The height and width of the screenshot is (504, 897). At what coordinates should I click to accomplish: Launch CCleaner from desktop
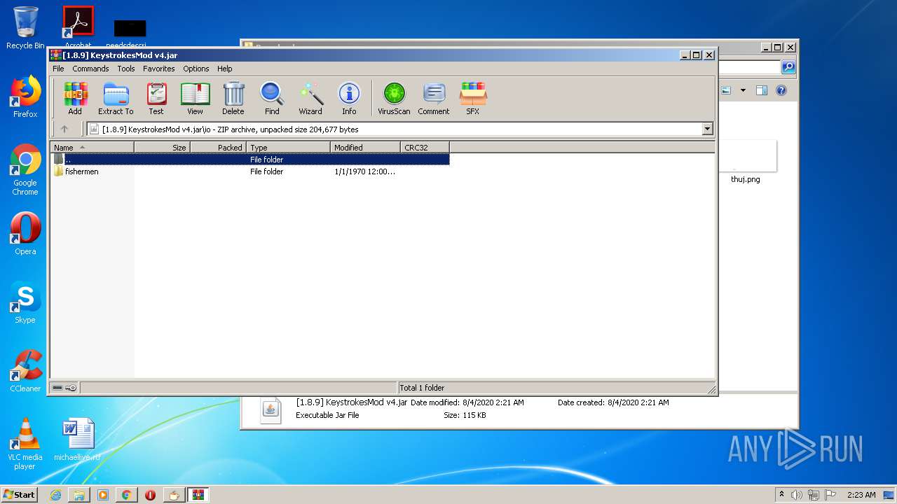pos(25,371)
